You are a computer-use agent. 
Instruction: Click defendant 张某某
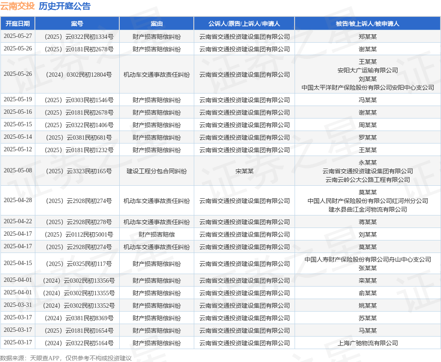click(x=368, y=268)
